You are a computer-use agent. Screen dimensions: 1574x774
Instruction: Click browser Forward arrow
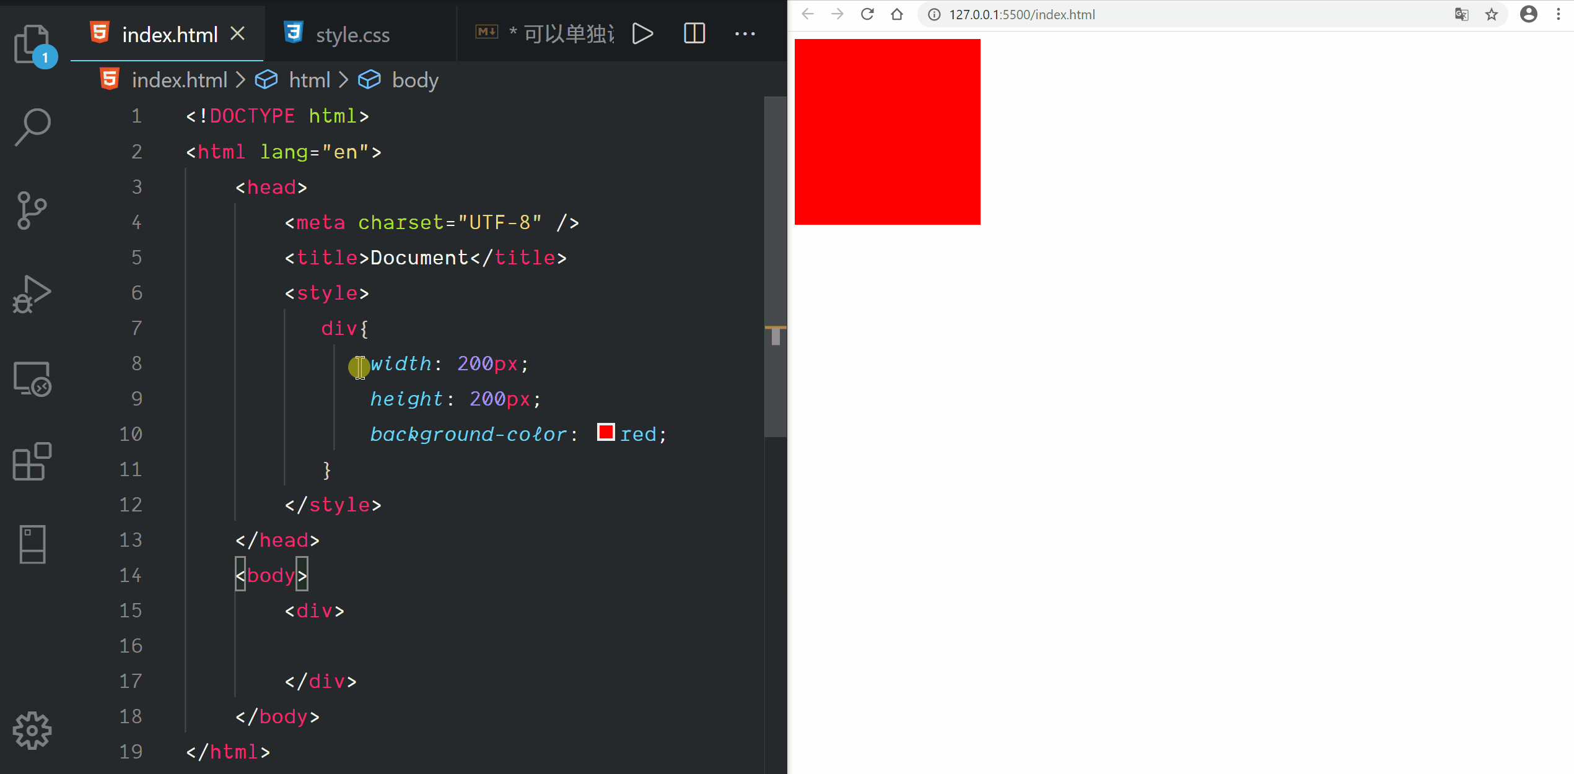[837, 14]
